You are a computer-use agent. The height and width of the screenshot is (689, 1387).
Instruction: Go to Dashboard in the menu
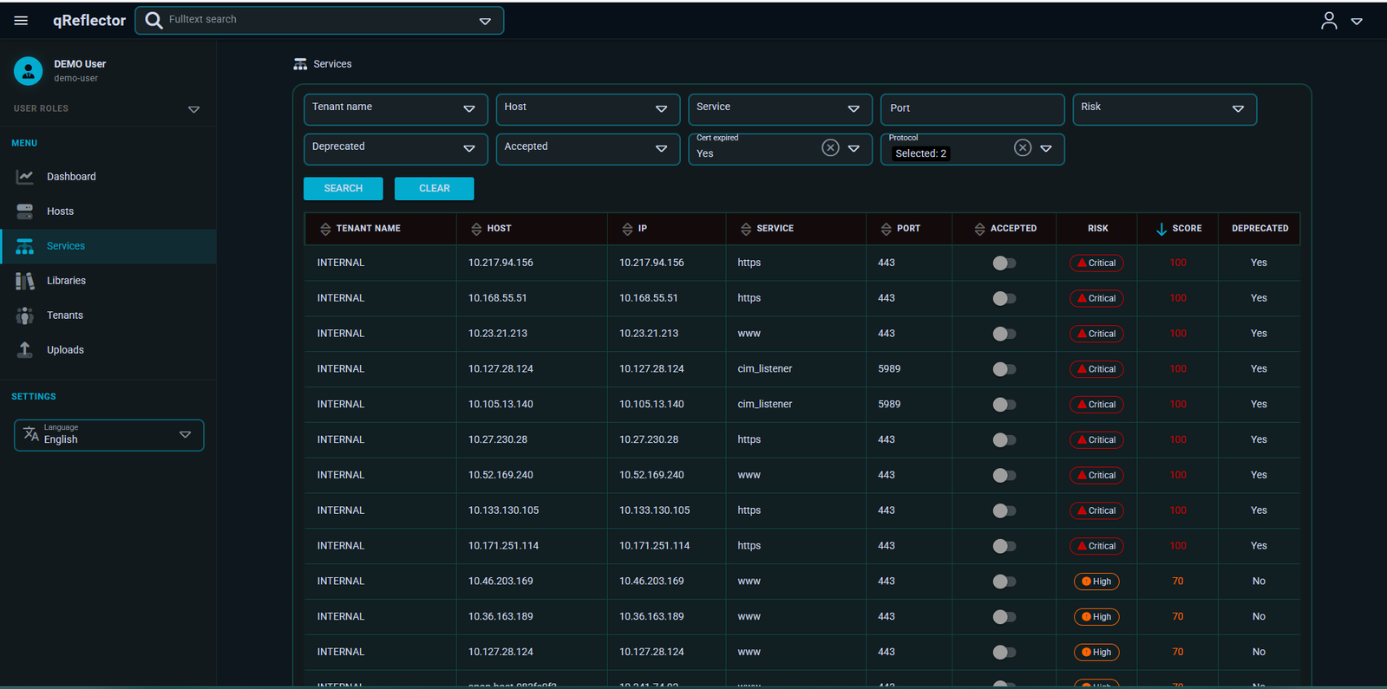click(71, 177)
